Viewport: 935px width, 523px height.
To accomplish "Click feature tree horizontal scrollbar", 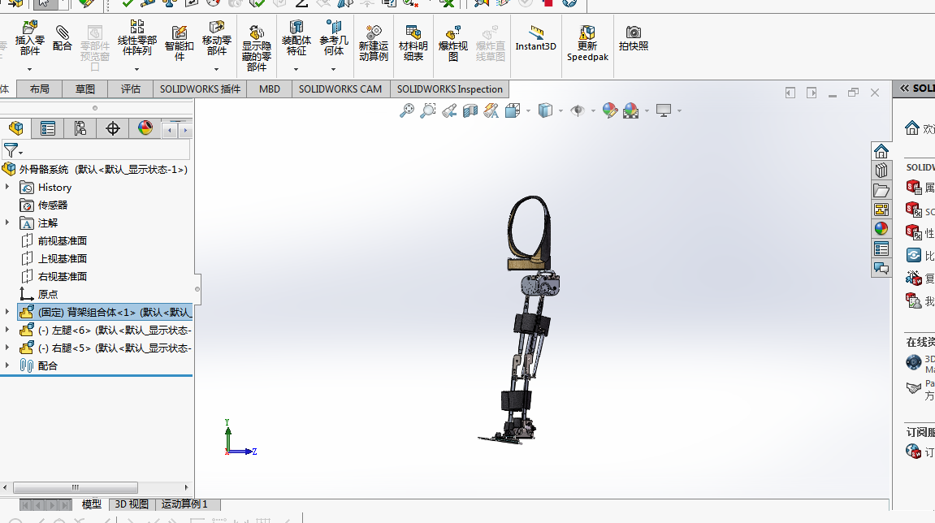I will pyautogui.click(x=75, y=487).
